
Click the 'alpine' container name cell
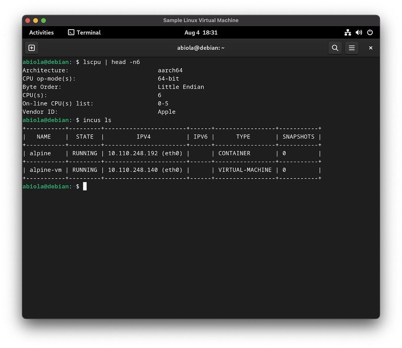click(40, 153)
